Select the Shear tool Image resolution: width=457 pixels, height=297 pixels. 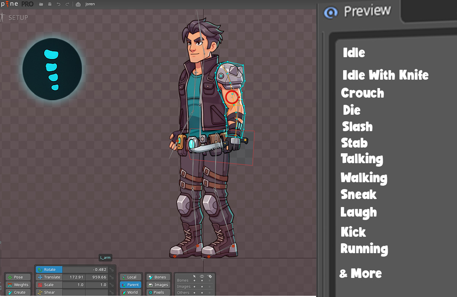tap(48, 292)
